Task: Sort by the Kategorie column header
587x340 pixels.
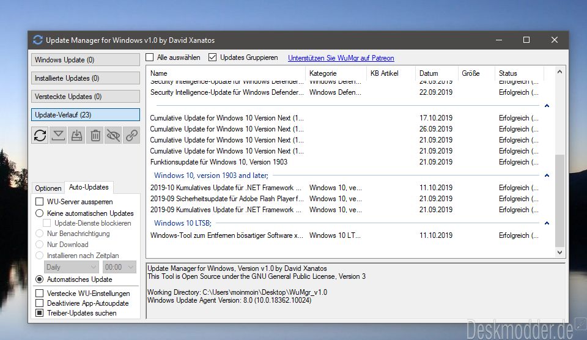Action: tap(336, 73)
